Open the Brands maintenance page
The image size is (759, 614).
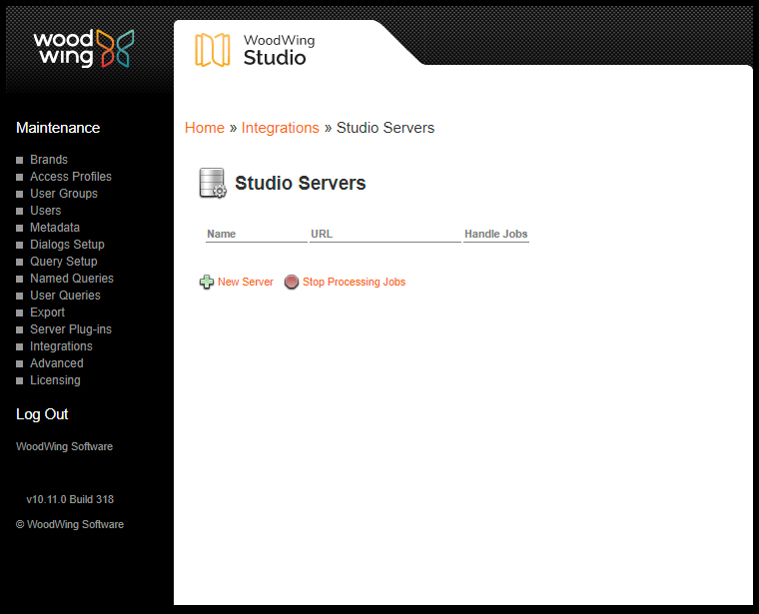[49, 160]
